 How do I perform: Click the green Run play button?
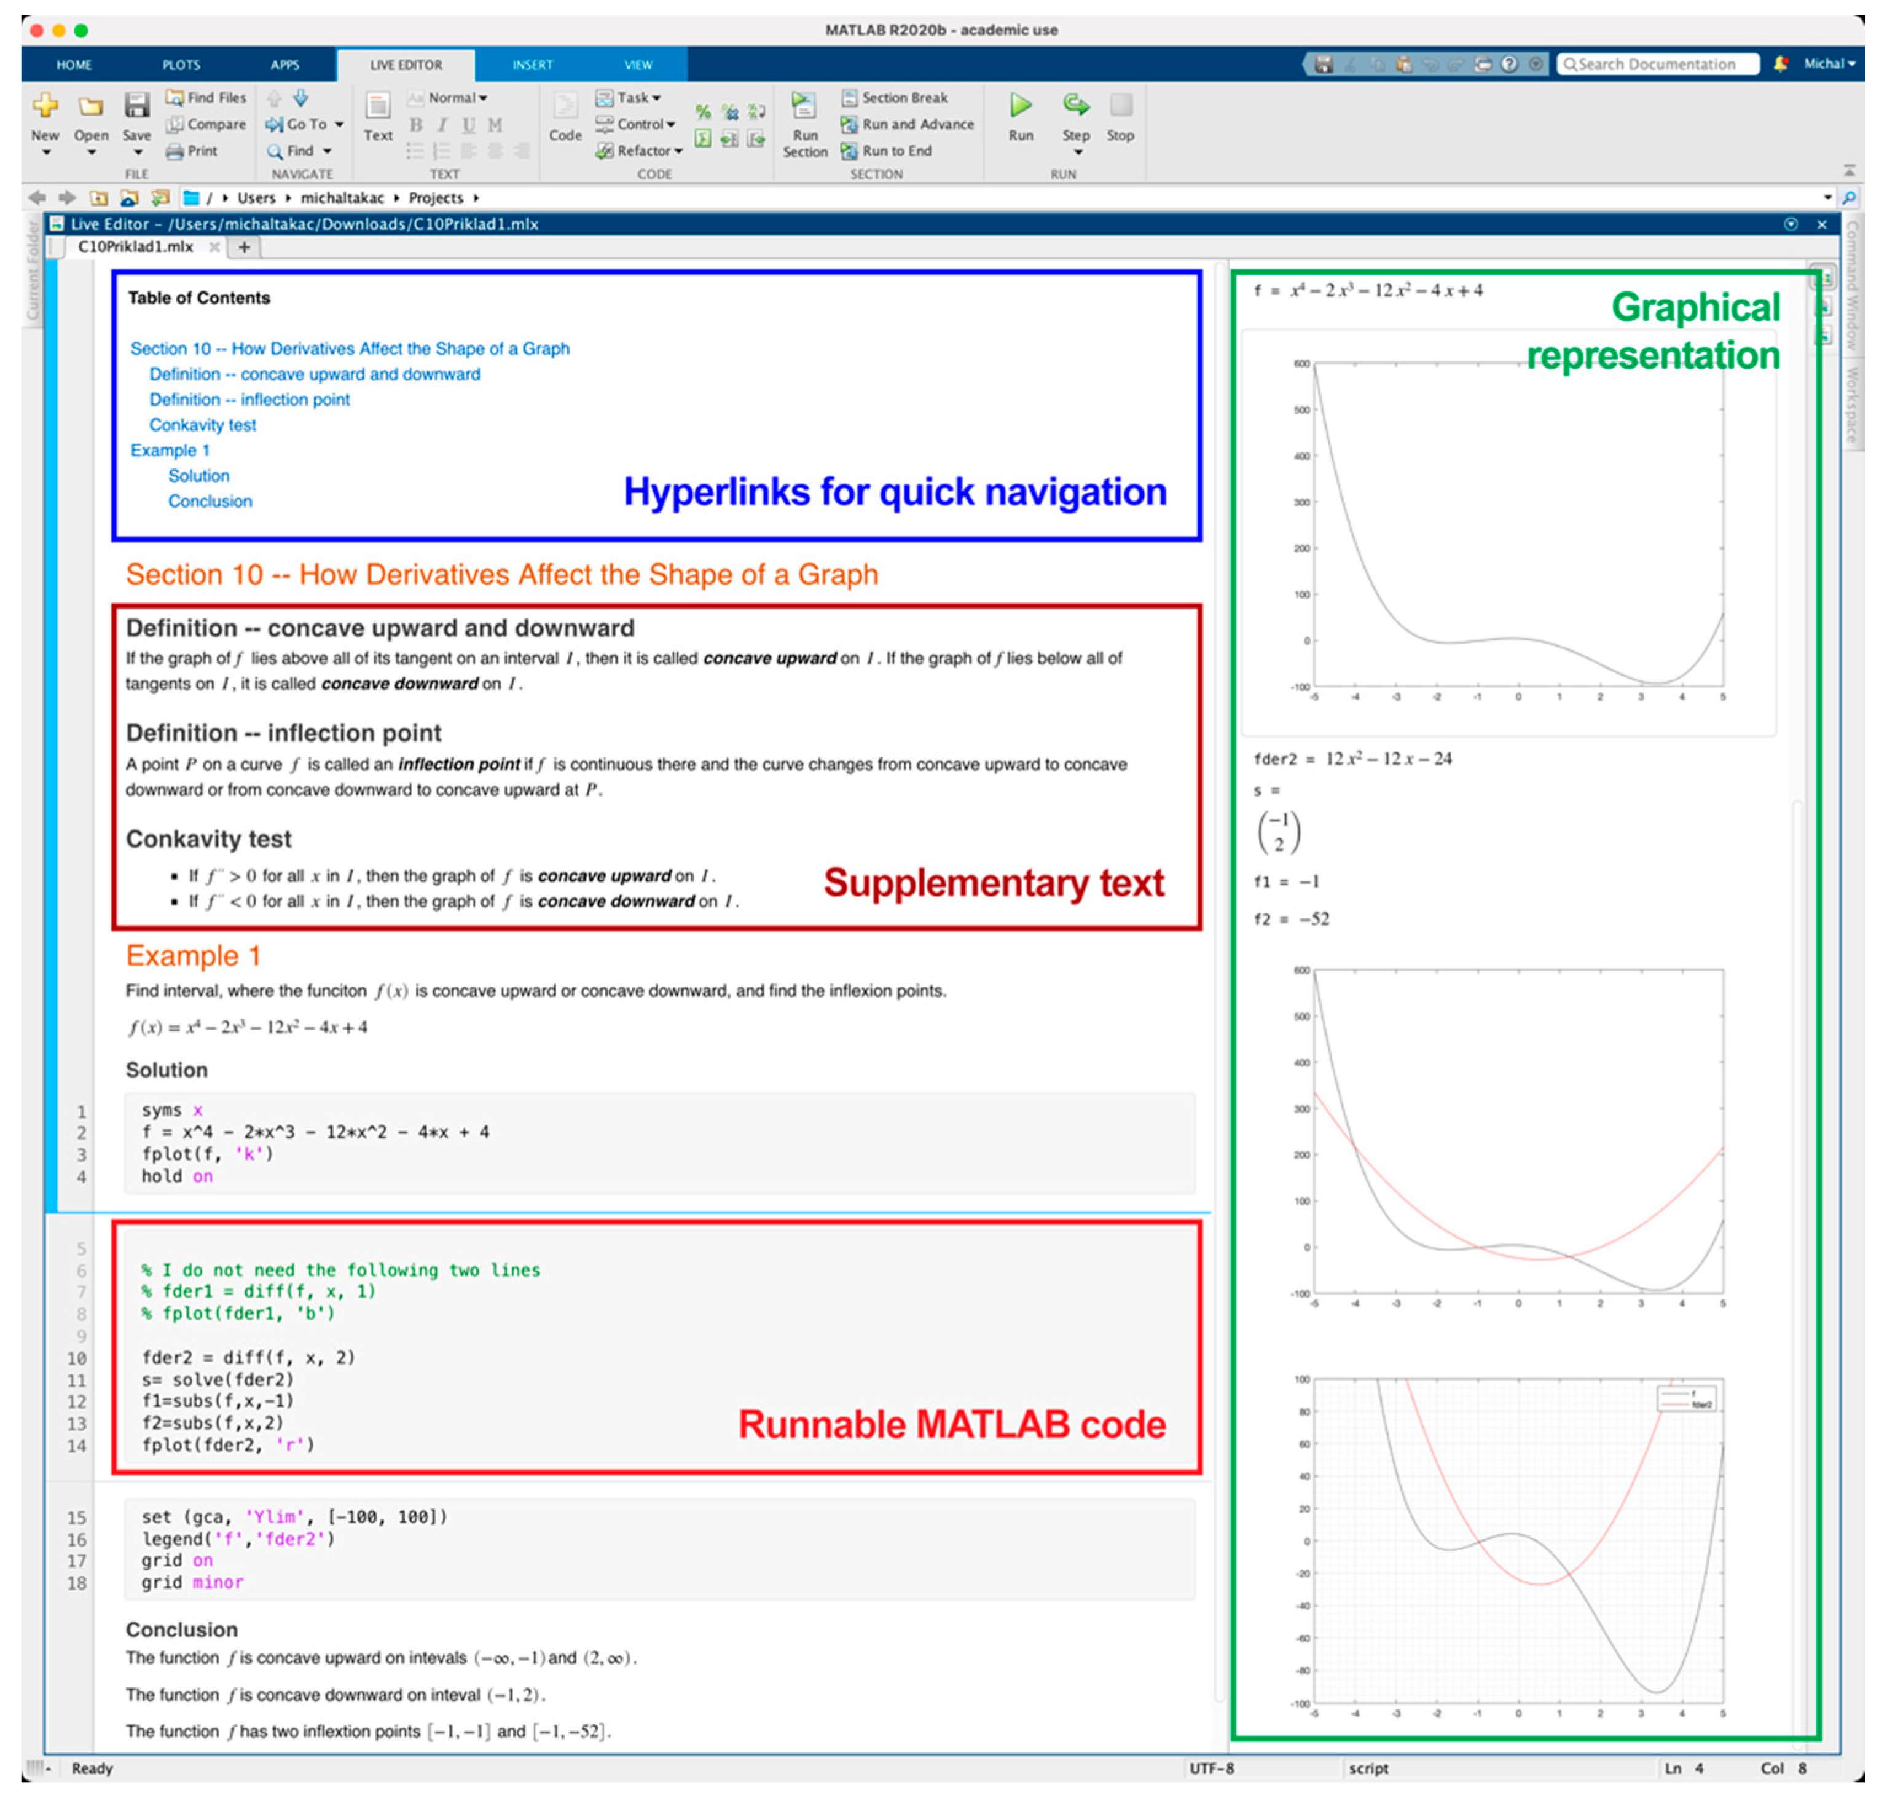(1020, 106)
